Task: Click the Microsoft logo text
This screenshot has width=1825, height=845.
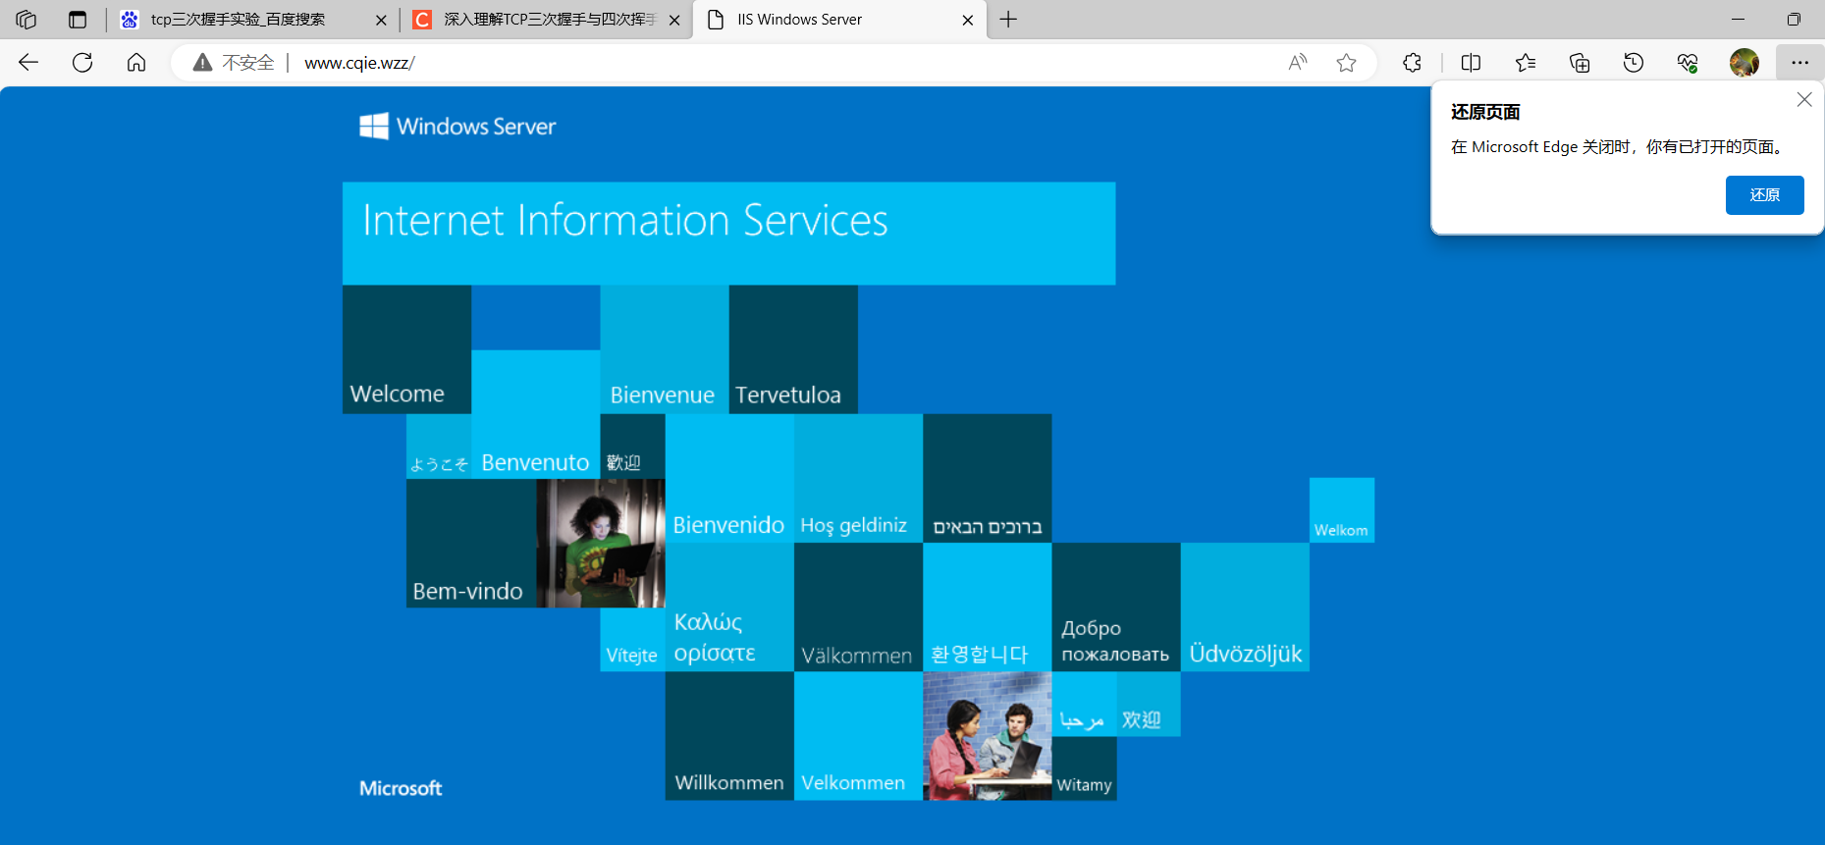Action: pos(401,788)
